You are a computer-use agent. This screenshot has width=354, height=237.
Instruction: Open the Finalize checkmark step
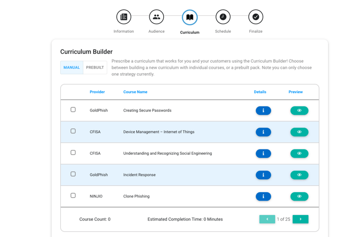click(x=256, y=17)
